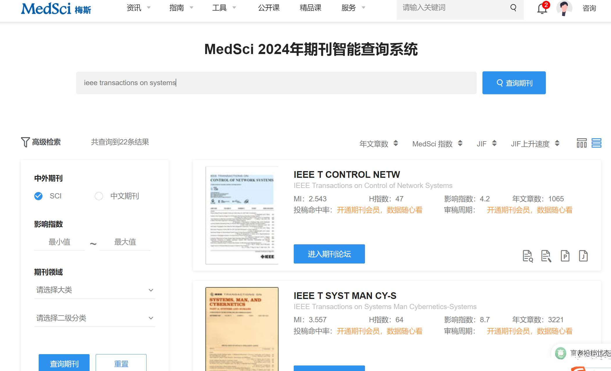
Task: Switch to grid view layout
Action: point(581,143)
